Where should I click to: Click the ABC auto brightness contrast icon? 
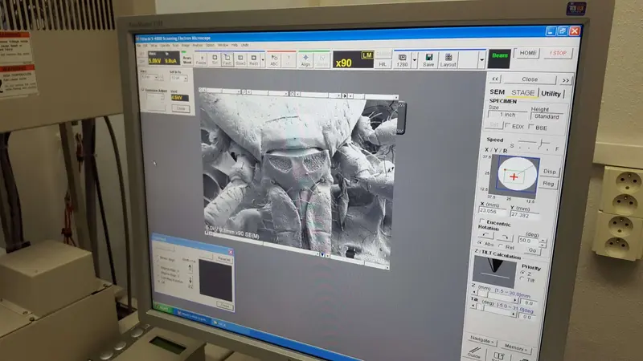274,60
